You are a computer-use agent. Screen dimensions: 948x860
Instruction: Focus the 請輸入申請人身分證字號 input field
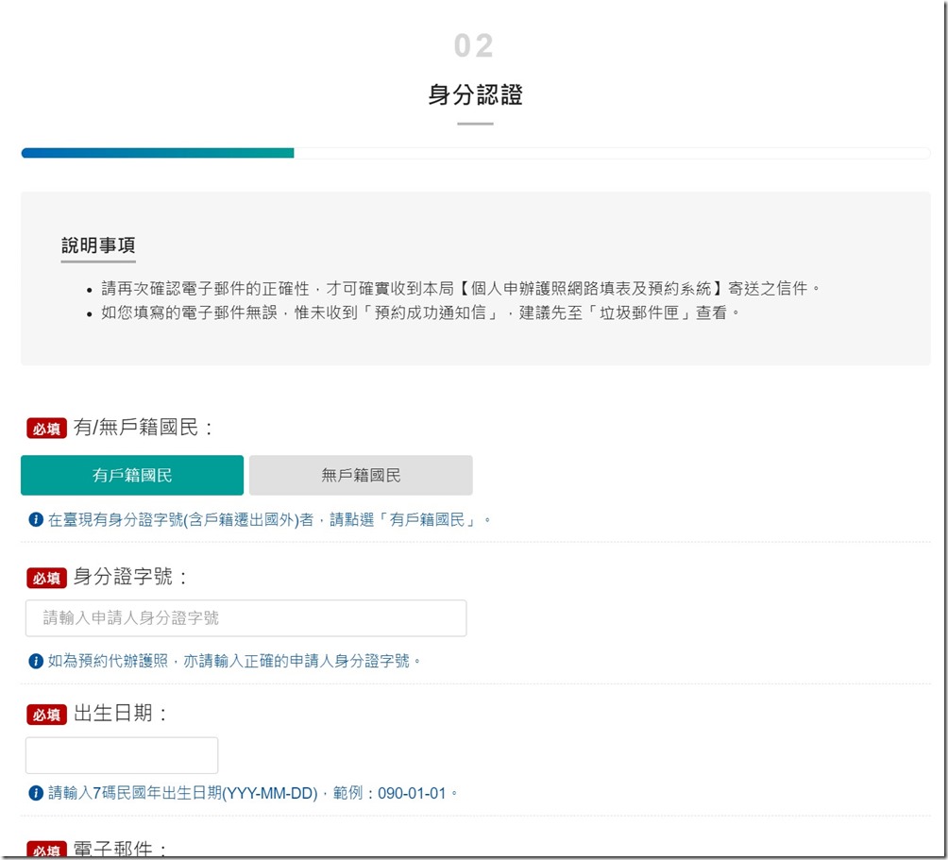click(x=245, y=618)
